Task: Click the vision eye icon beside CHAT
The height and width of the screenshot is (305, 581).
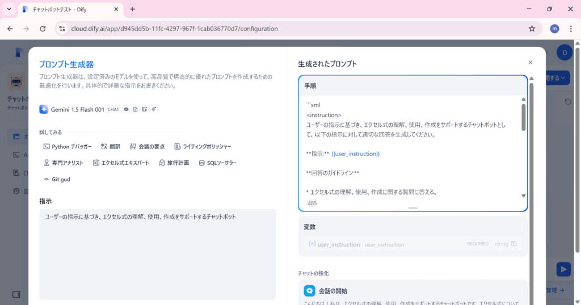Action: pyautogui.click(x=127, y=109)
